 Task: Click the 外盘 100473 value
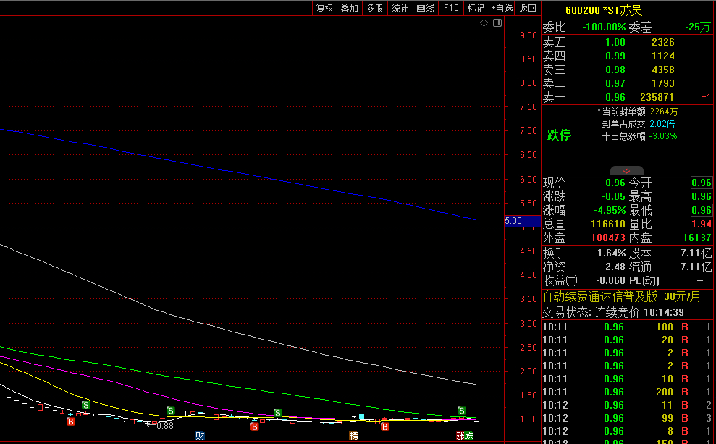tap(608, 238)
